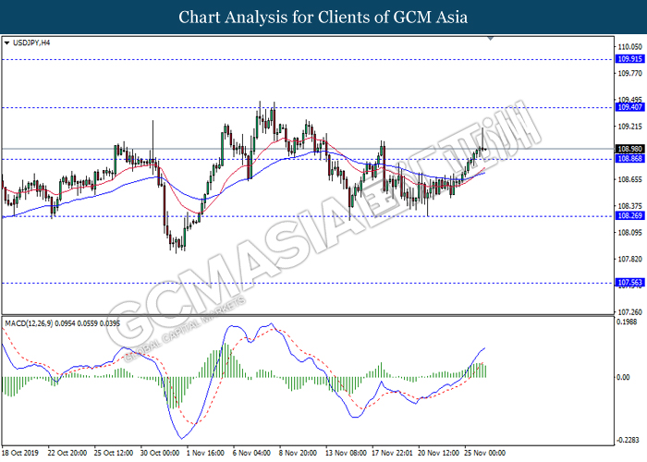Image resolution: width=647 pixels, height=462 pixels.
Task: Click the 25 Oct 12:00 time label
Action: pos(114,453)
